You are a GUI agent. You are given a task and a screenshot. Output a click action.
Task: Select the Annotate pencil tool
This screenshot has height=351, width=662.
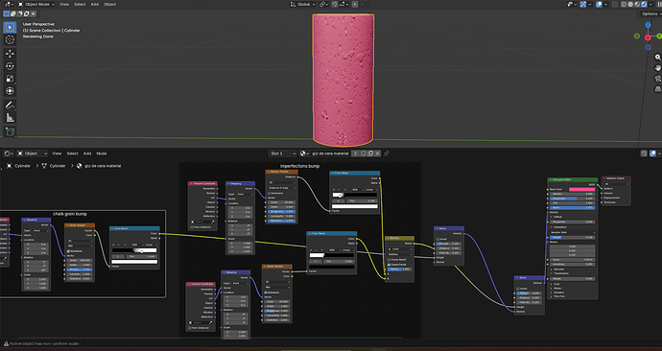(x=10, y=105)
